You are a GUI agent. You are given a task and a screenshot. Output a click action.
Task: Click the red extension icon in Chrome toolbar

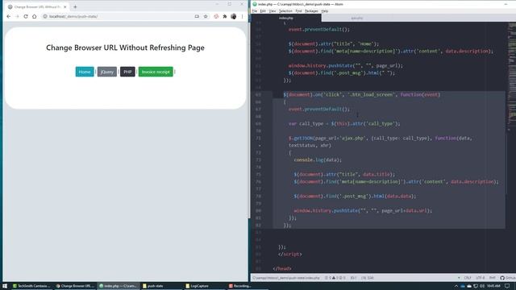[216, 16]
